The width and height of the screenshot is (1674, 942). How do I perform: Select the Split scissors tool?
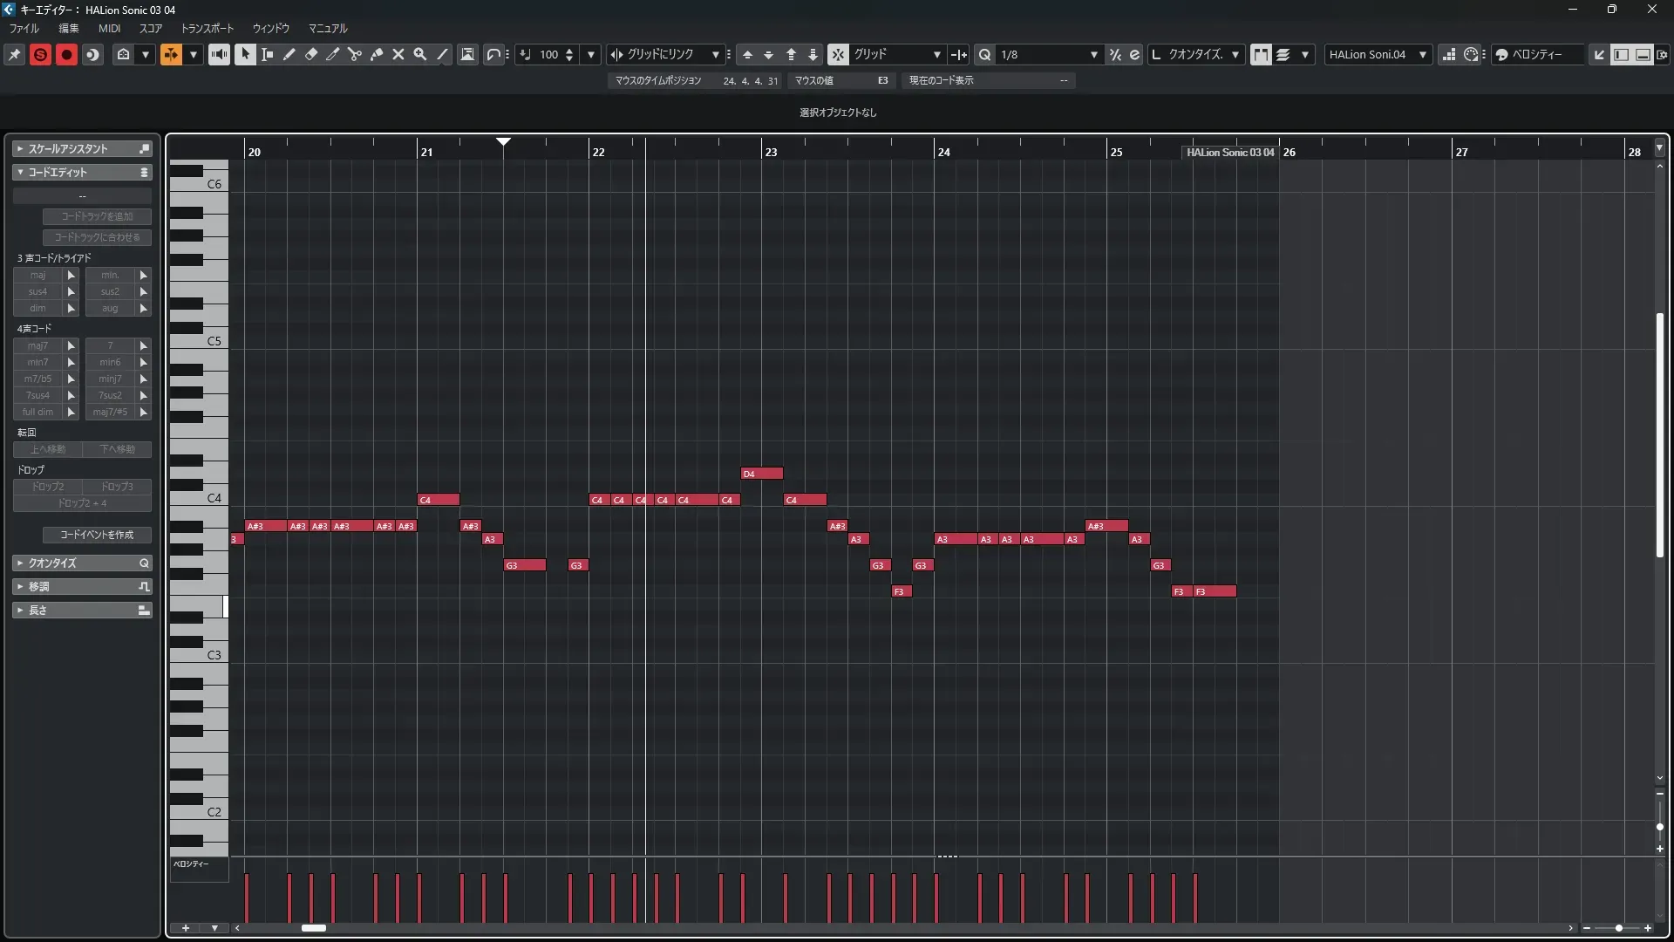354,54
